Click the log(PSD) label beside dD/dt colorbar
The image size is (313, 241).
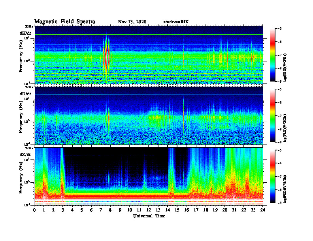pyautogui.click(x=285, y=128)
